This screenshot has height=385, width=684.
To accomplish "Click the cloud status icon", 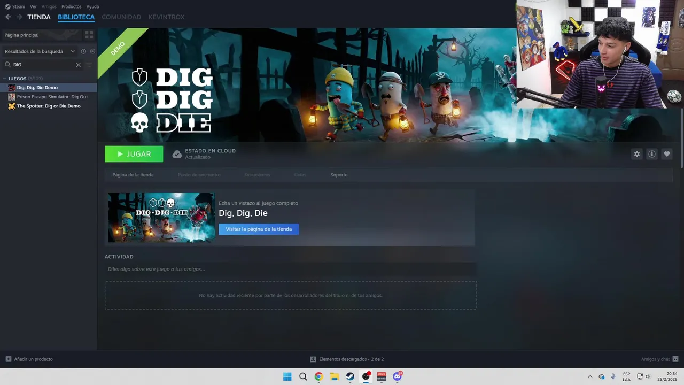I will click(x=177, y=154).
